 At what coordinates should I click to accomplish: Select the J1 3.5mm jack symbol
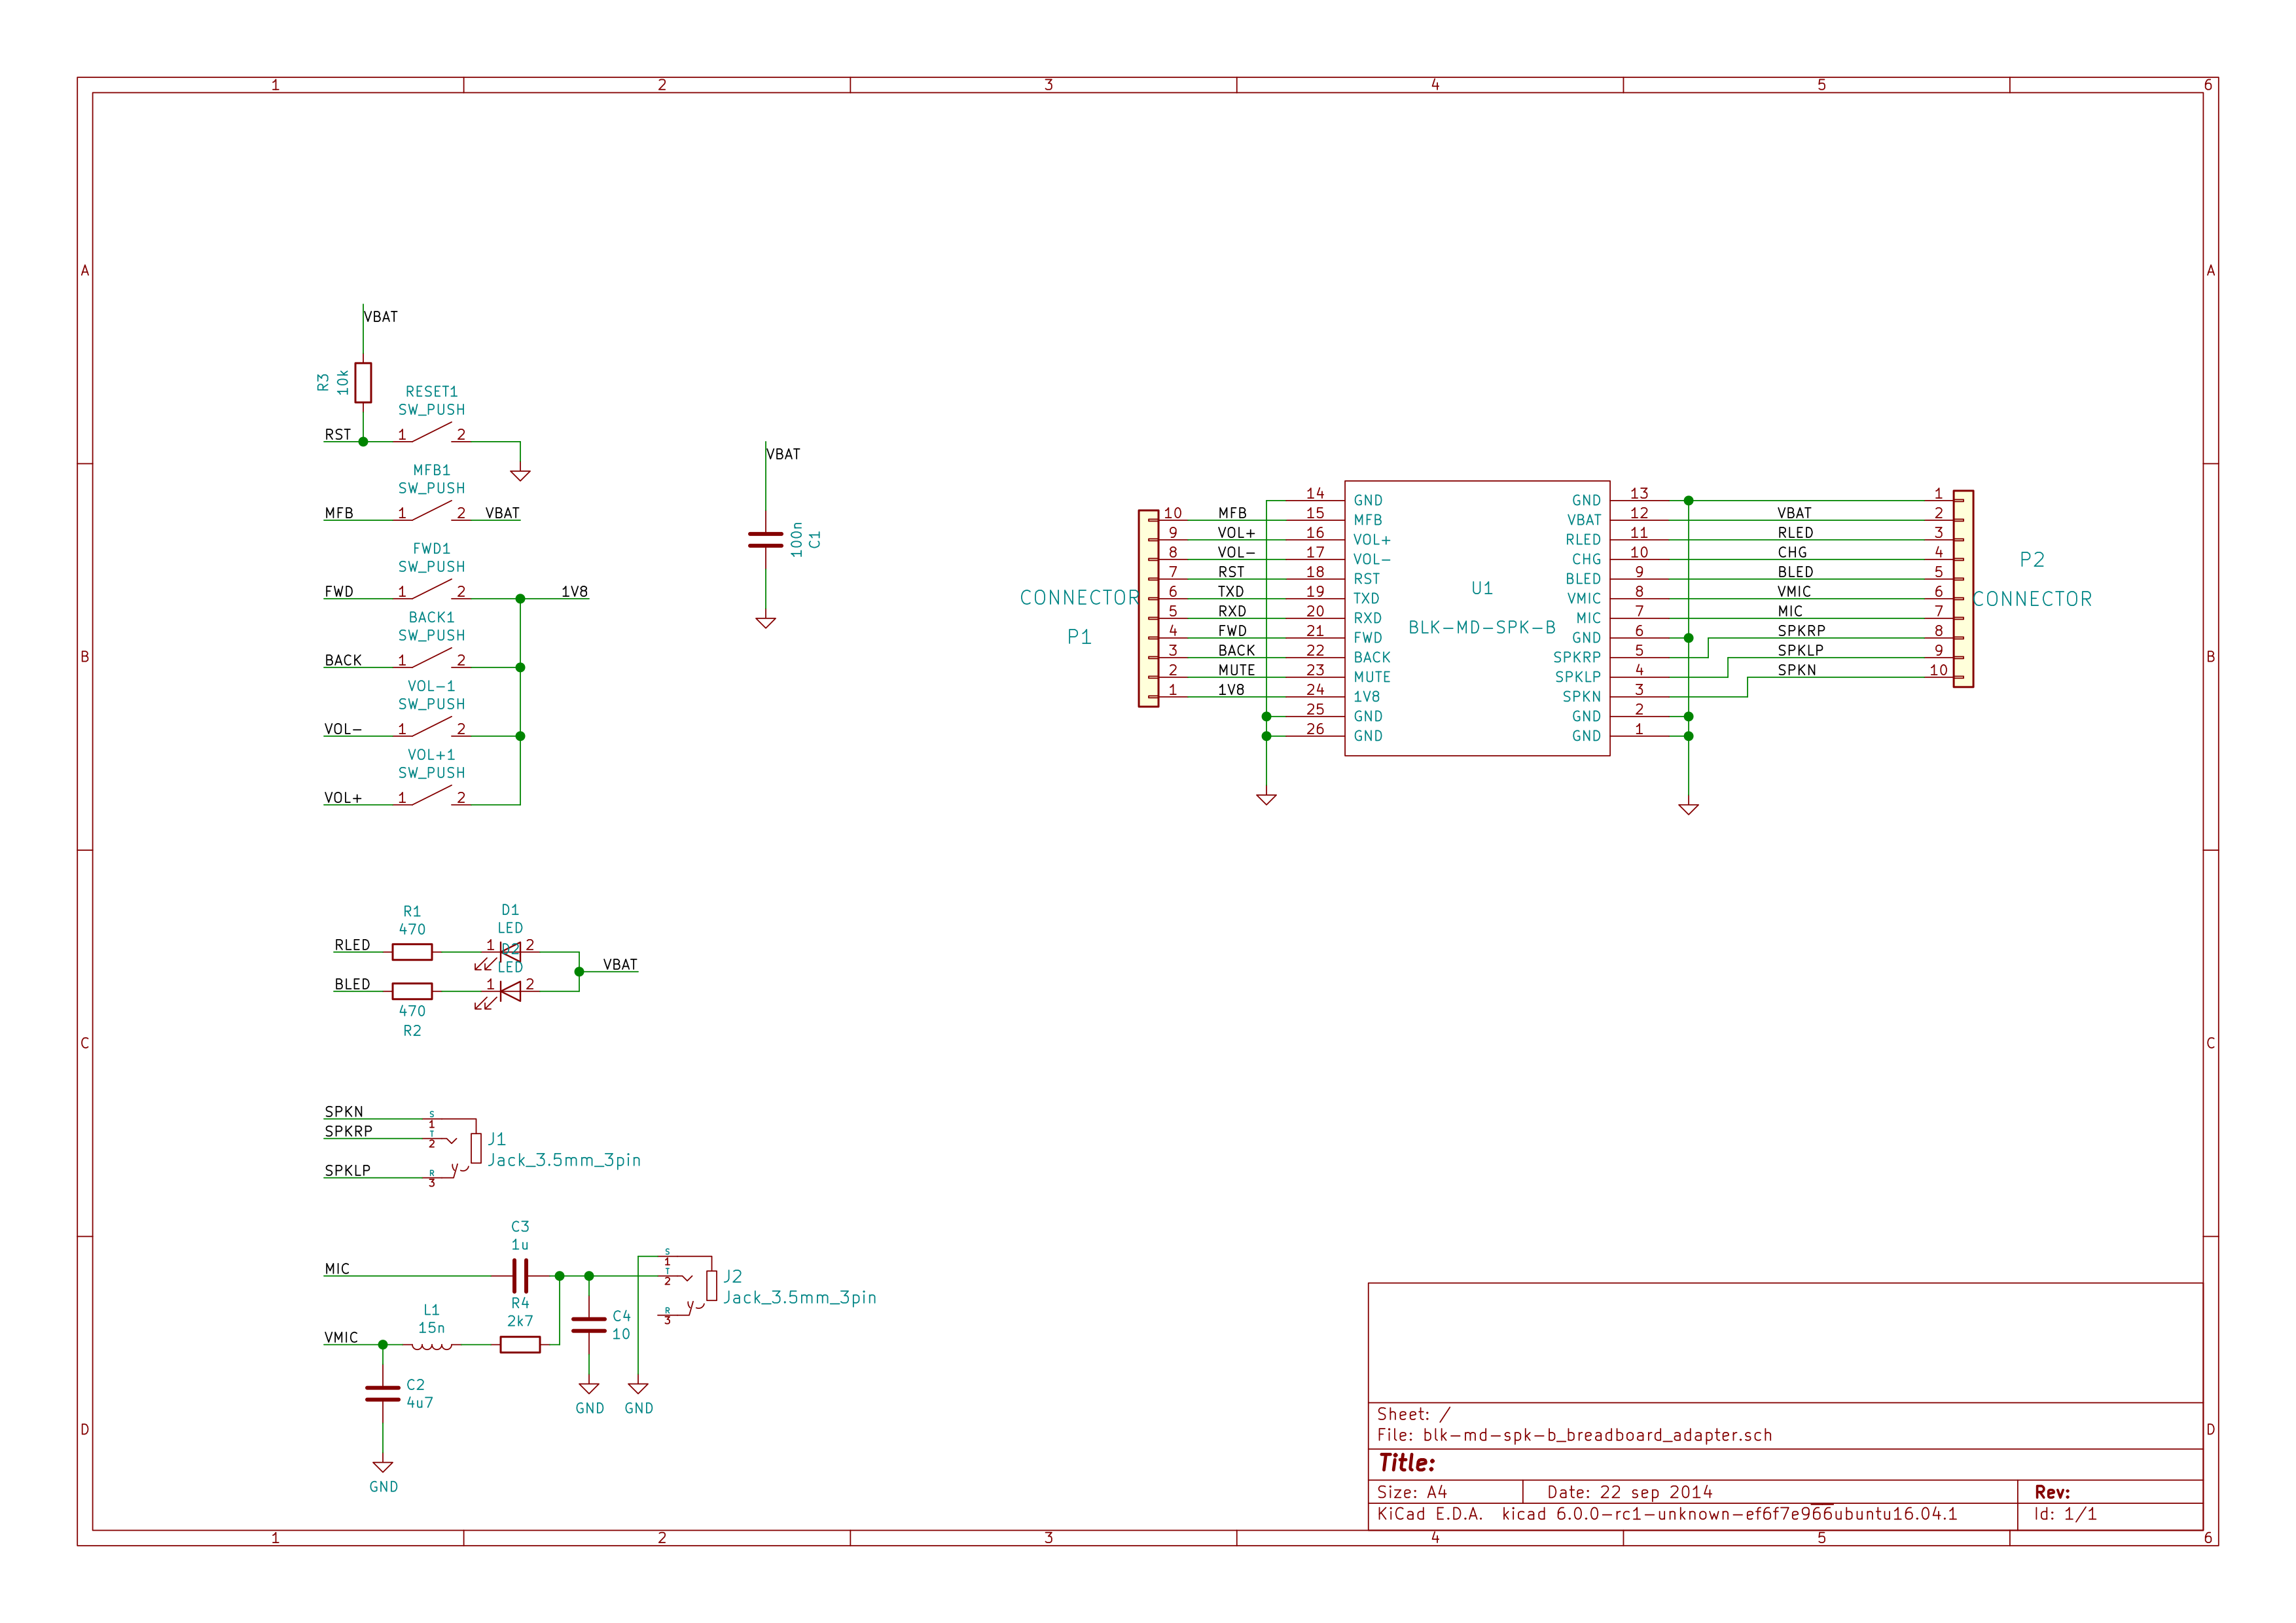pos(475,1147)
